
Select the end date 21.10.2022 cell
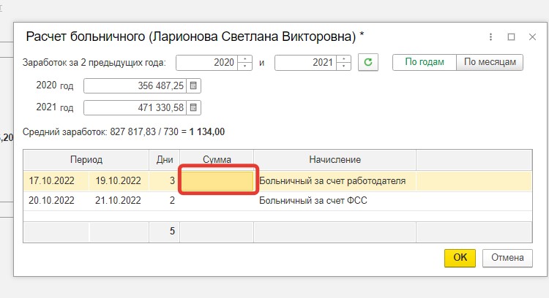(x=119, y=201)
